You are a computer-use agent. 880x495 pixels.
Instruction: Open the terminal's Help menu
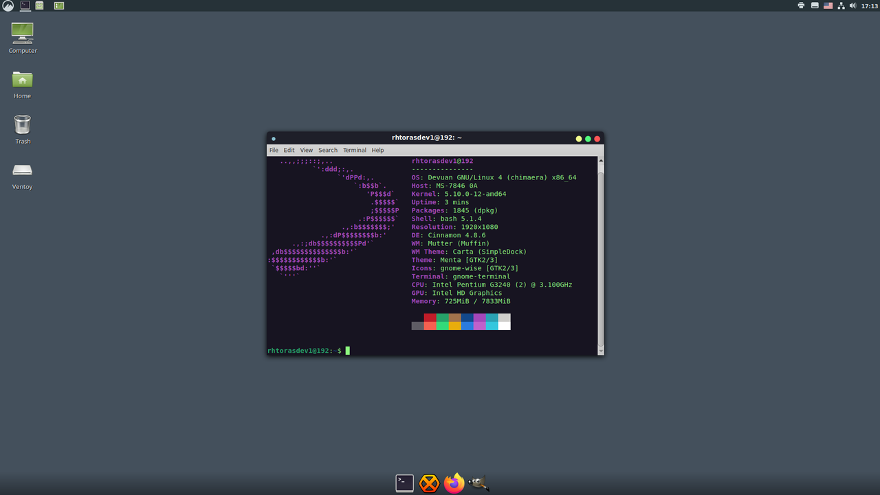(x=377, y=150)
